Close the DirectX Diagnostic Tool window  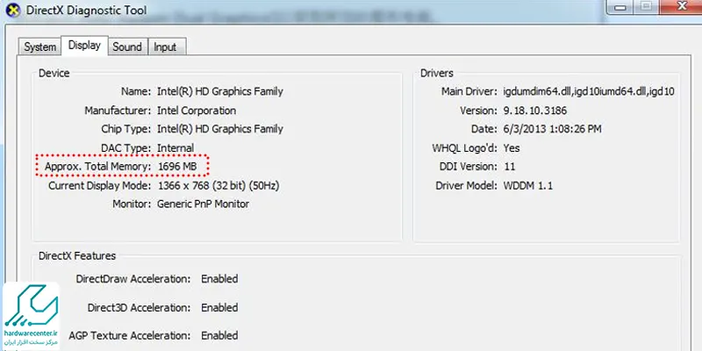click(682, 6)
